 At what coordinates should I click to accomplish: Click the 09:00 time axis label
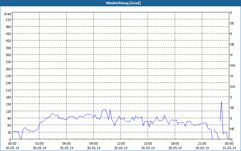pos(93,144)
